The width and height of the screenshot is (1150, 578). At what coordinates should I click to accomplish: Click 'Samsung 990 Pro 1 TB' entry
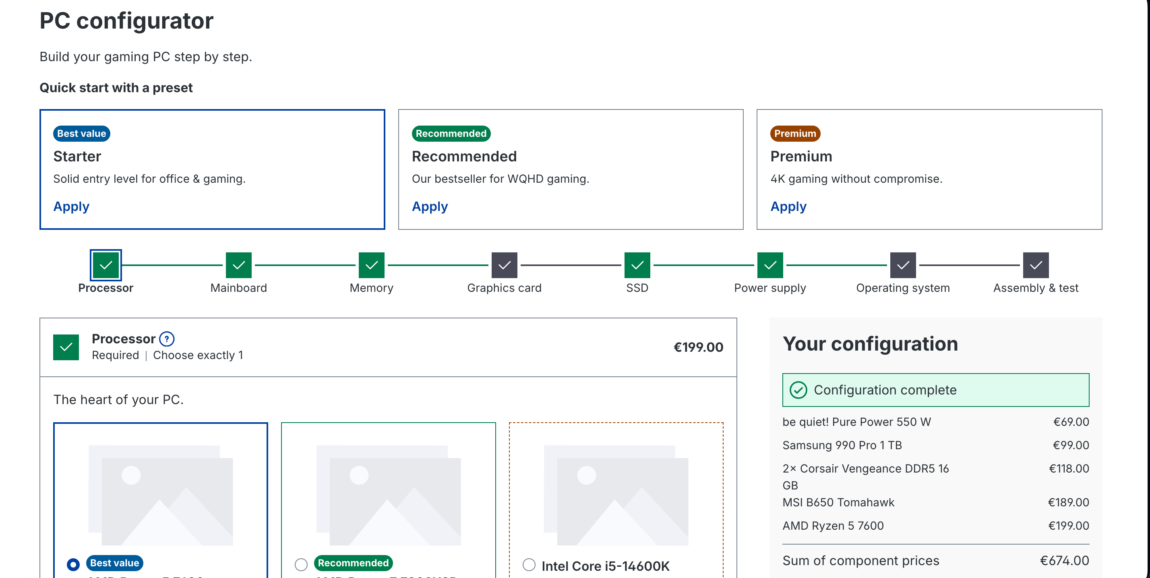coord(936,445)
